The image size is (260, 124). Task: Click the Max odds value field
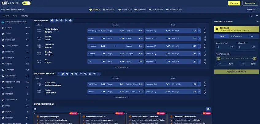pyautogui.click(x=248, y=64)
